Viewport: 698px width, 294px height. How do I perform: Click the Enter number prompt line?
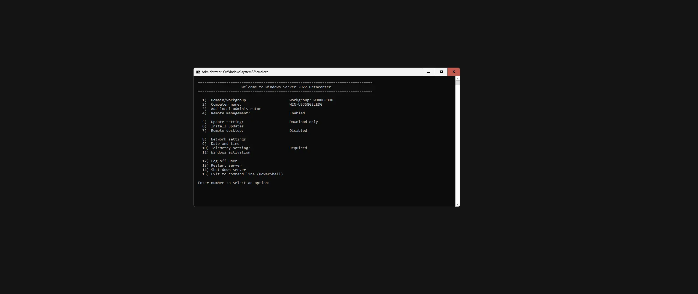click(x=234, y=183)
